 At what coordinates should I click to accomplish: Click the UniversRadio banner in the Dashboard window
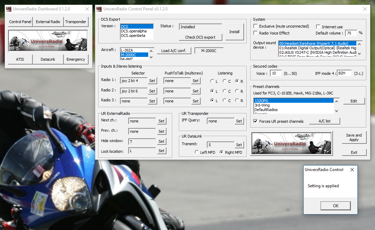pyautogui.click(x=48, y=41)
